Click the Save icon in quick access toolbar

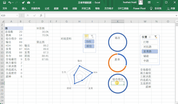pyautogui.click(x=4, y=3)
